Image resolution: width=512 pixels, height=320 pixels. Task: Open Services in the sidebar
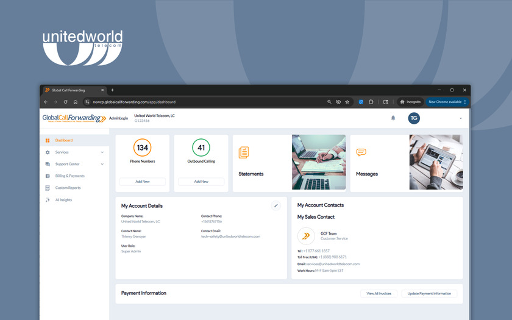point(62,152)
